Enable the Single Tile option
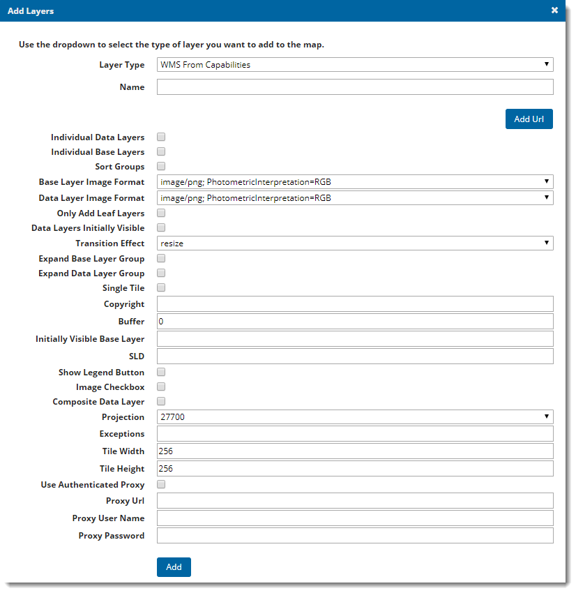 (x=161, y=287)
